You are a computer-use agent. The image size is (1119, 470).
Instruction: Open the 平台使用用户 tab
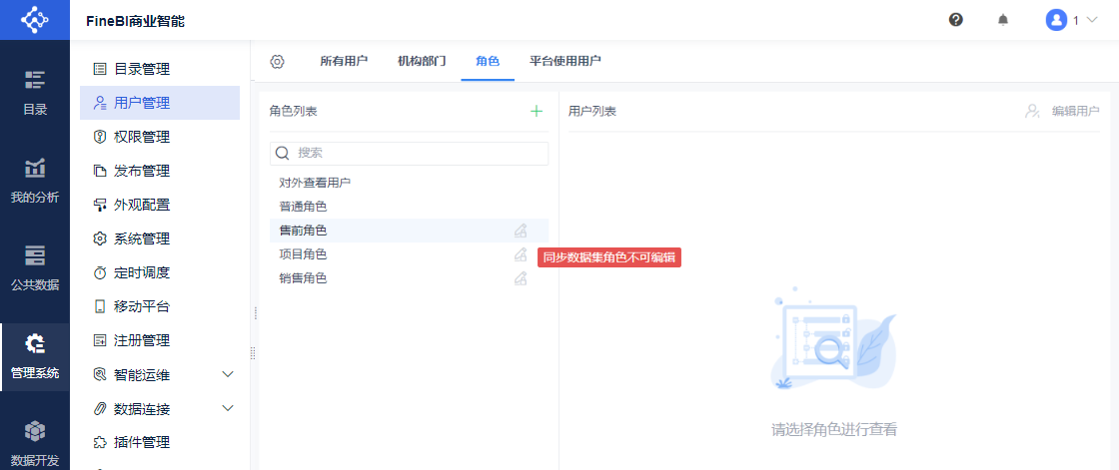pos(565,61)
